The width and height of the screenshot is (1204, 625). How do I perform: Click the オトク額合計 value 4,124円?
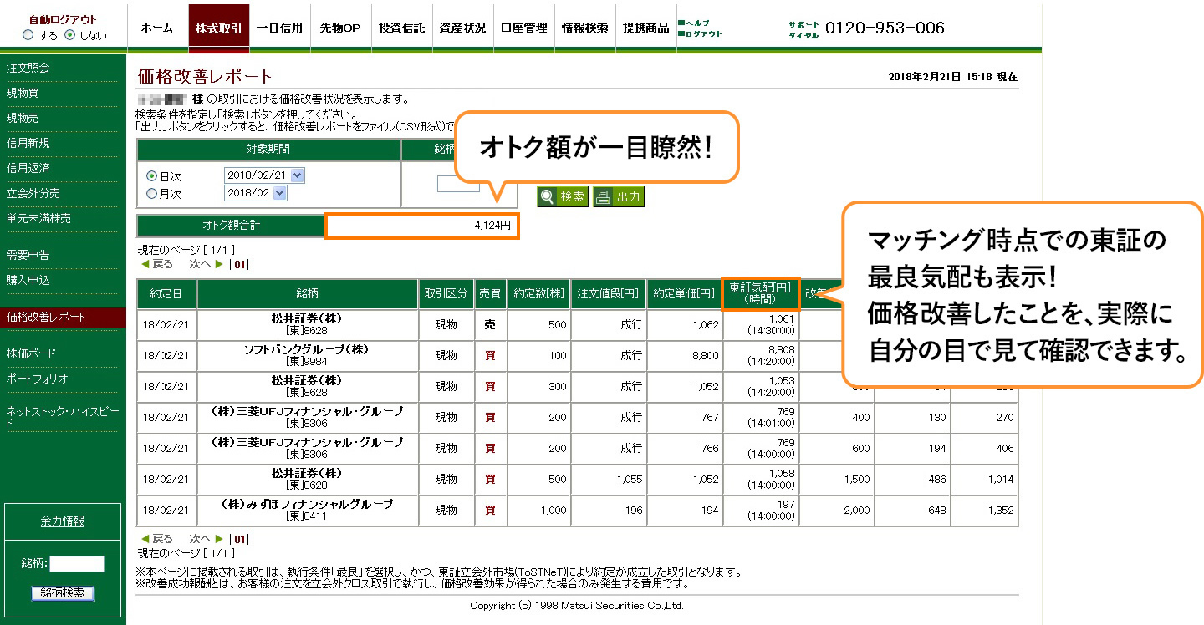click(422, 226)
